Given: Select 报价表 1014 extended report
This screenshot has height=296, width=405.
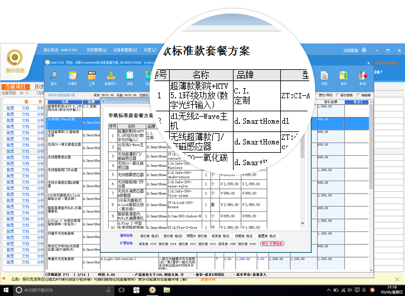Looking at the screenshot, I should coord(167,244).
